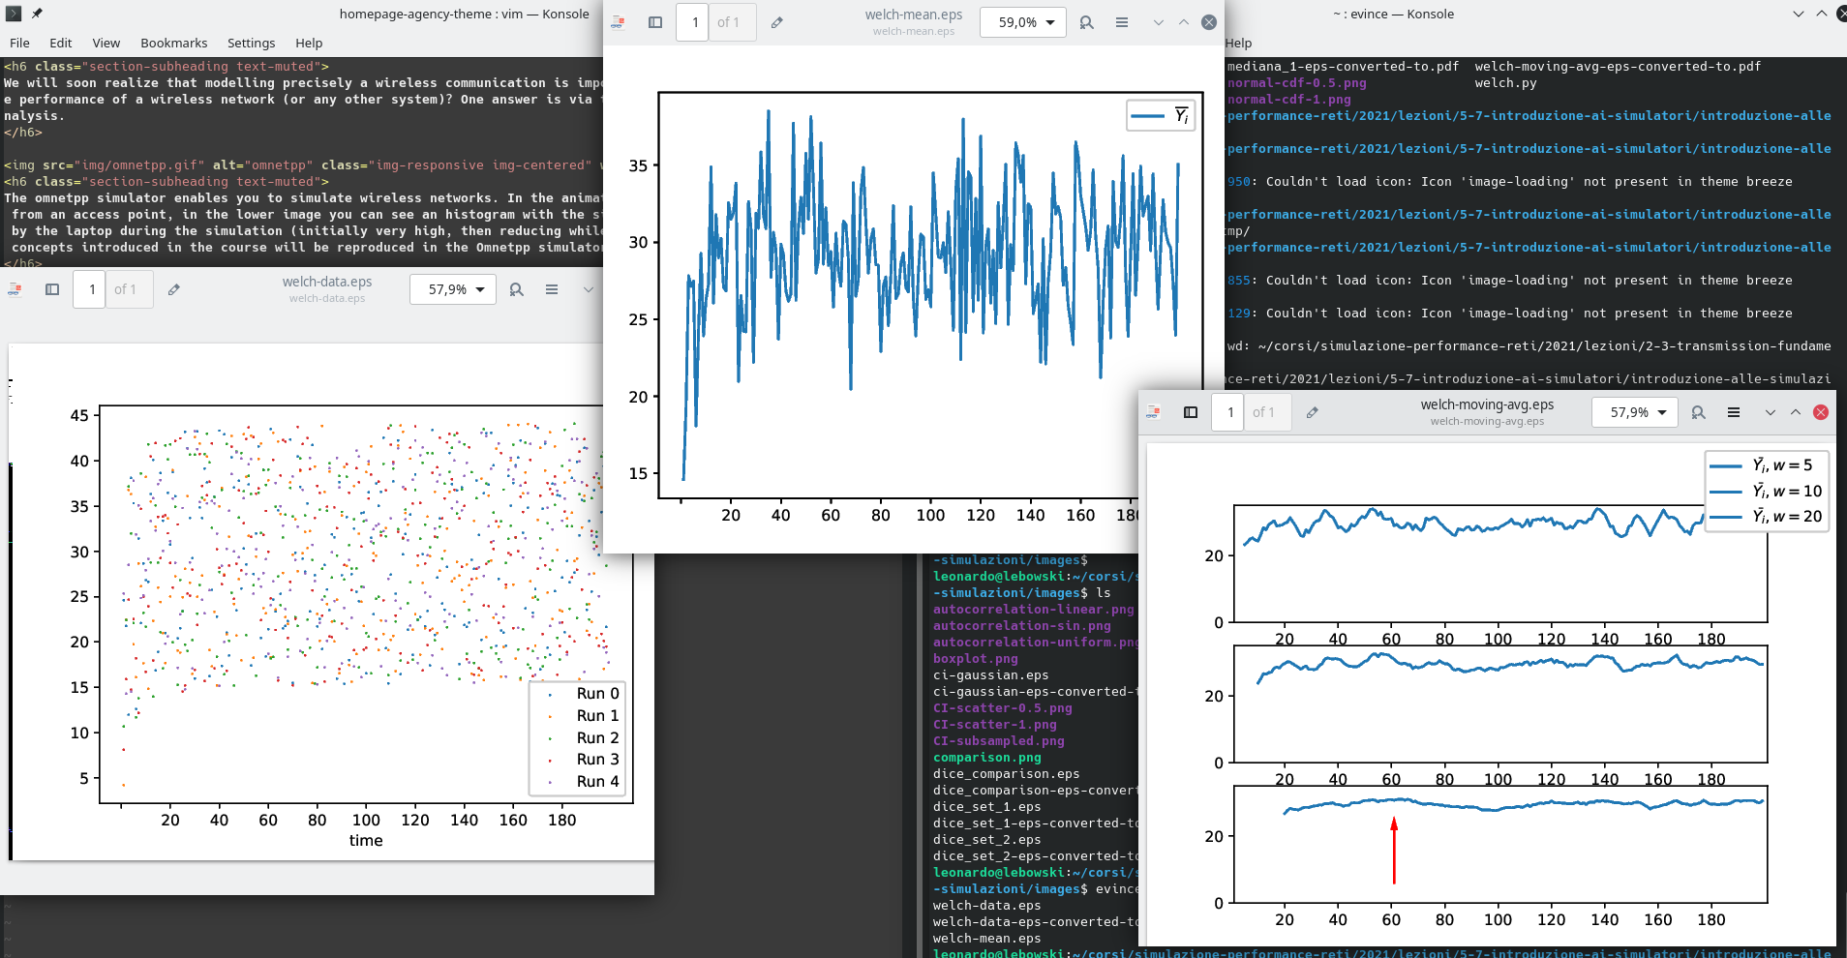Click evince app icon in welch-data.eps titlebar

(15, 289)
